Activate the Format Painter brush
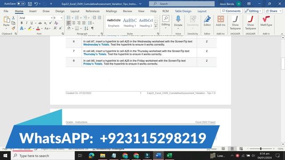This screenshot has height=160, width=285. click(x=13, y=28)
